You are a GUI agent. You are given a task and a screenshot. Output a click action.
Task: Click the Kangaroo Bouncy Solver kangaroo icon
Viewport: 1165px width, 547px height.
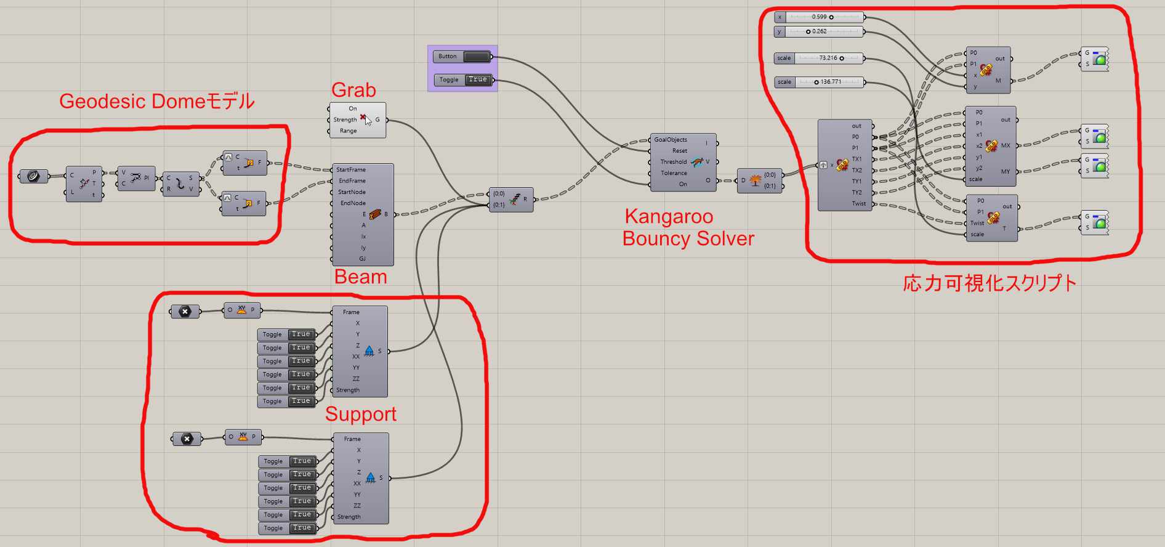[697, 162]
